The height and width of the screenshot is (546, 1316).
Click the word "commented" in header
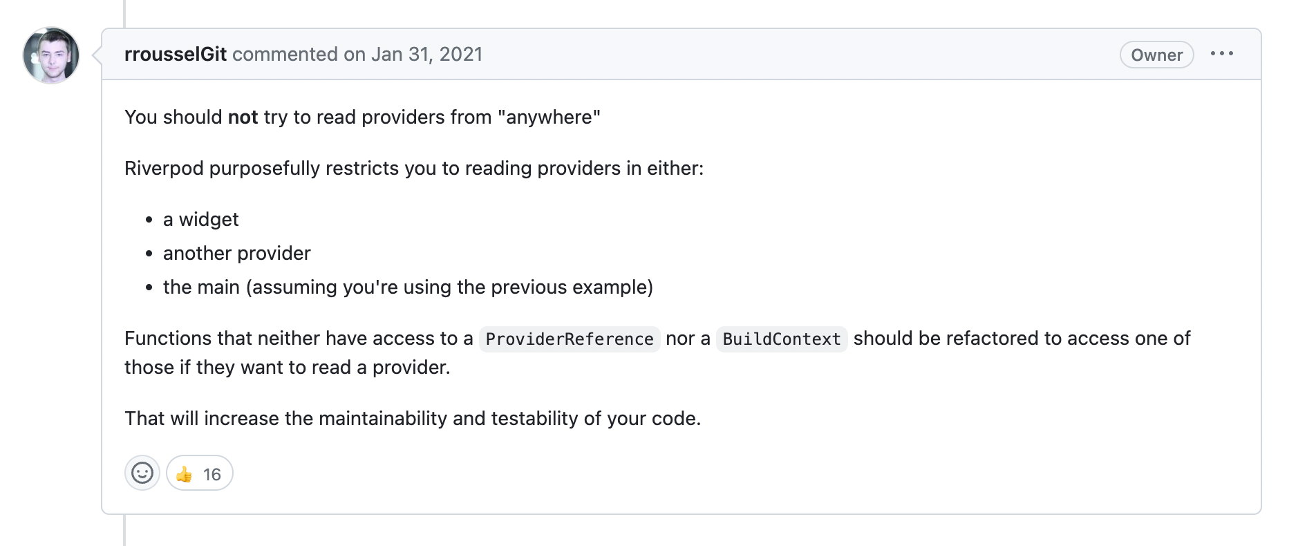click(285, 54)
